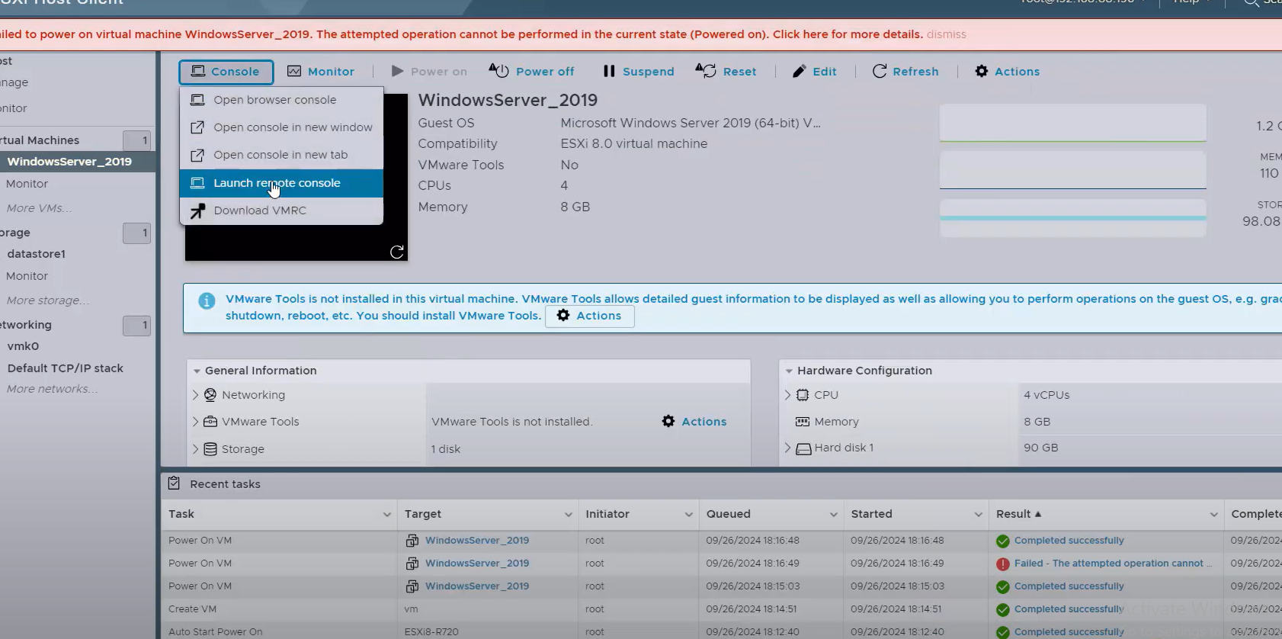Click the red failed status icon

pos(1003,564)
